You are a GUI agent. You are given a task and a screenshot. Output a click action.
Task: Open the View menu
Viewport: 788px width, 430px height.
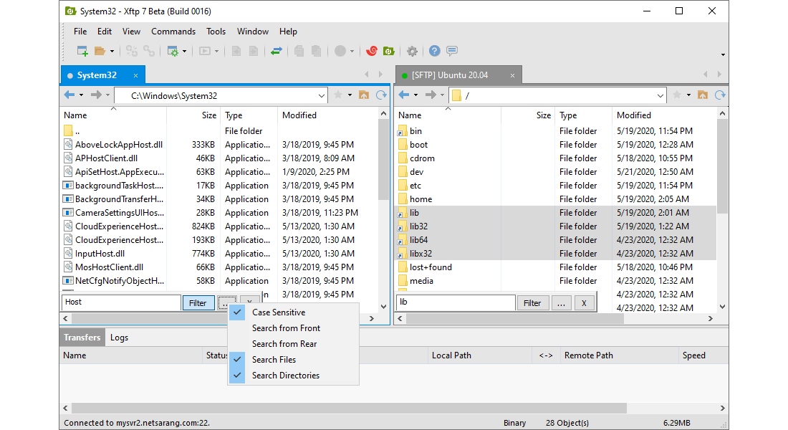coord(131,32)
